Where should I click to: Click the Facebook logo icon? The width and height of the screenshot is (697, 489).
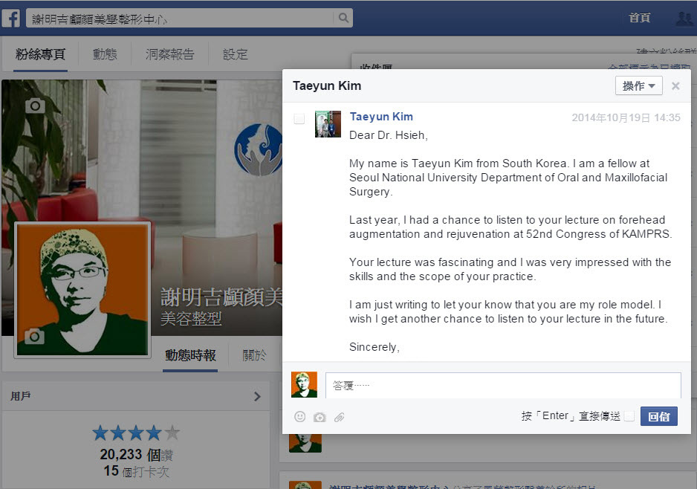11,19
